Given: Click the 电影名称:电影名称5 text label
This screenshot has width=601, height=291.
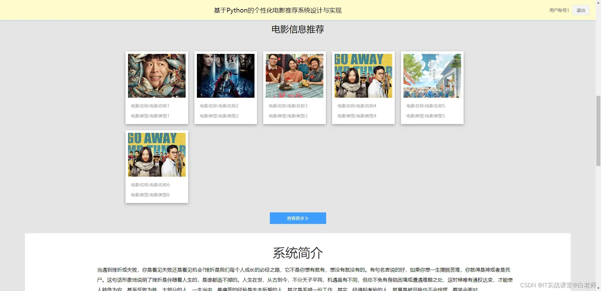Looking at the screenshot, I should [425, 106].
